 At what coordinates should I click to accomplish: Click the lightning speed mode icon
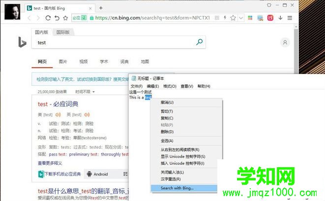point(225,18)
